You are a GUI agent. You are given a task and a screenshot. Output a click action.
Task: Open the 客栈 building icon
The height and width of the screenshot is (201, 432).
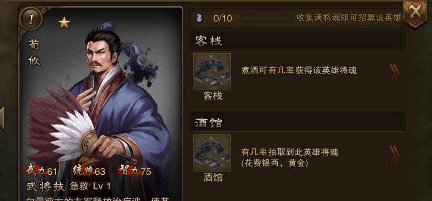212,71
